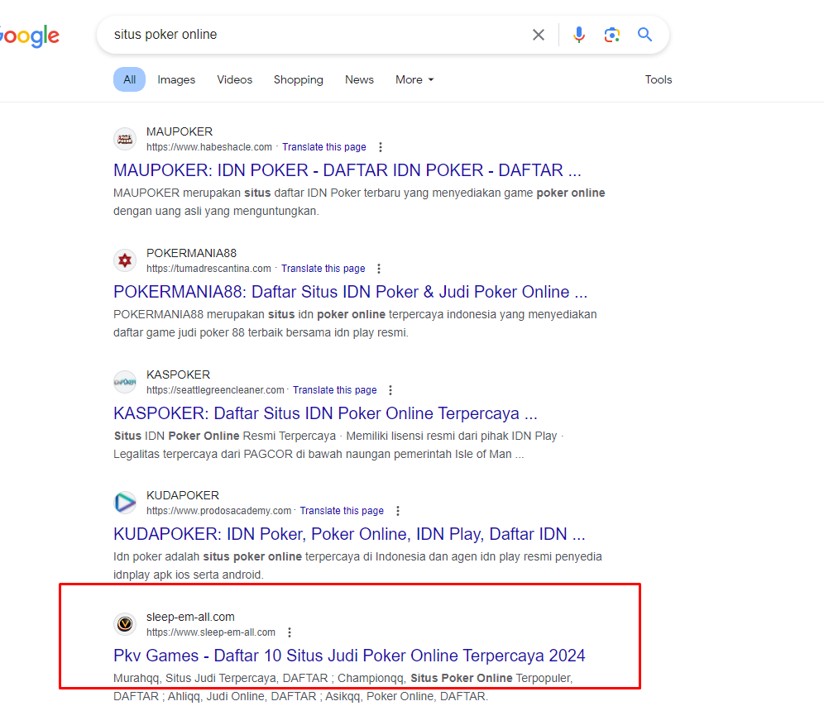Switch to the News tab
This screenshot has height=706, width=824.
(x=359, y=79)
